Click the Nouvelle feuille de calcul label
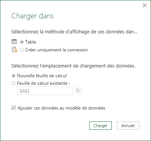Viewport: 151px width, 141px height. click(42, 76)
